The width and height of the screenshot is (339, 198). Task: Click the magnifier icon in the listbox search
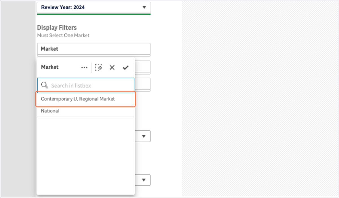44,85
